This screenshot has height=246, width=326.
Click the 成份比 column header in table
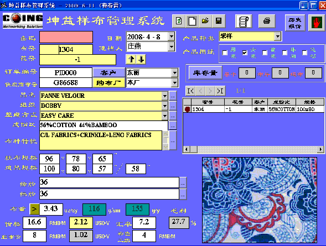coord(282,102)
